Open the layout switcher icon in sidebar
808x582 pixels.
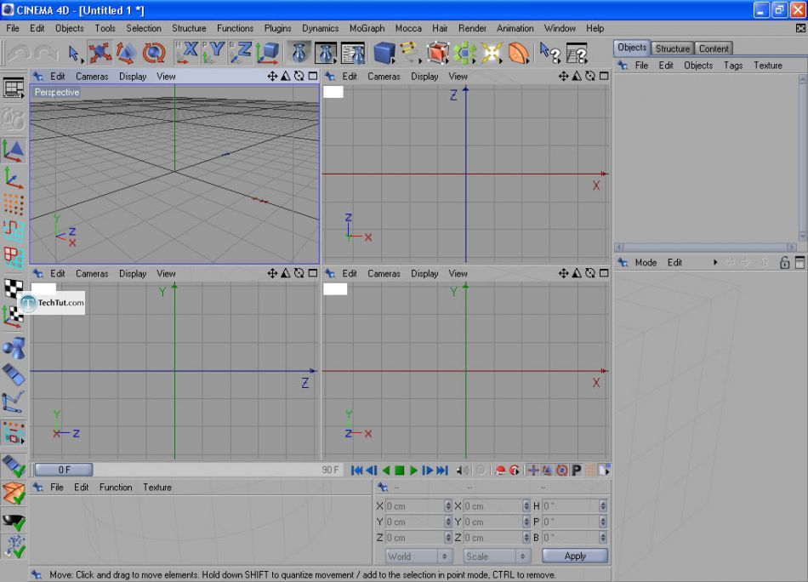point(14,88)
